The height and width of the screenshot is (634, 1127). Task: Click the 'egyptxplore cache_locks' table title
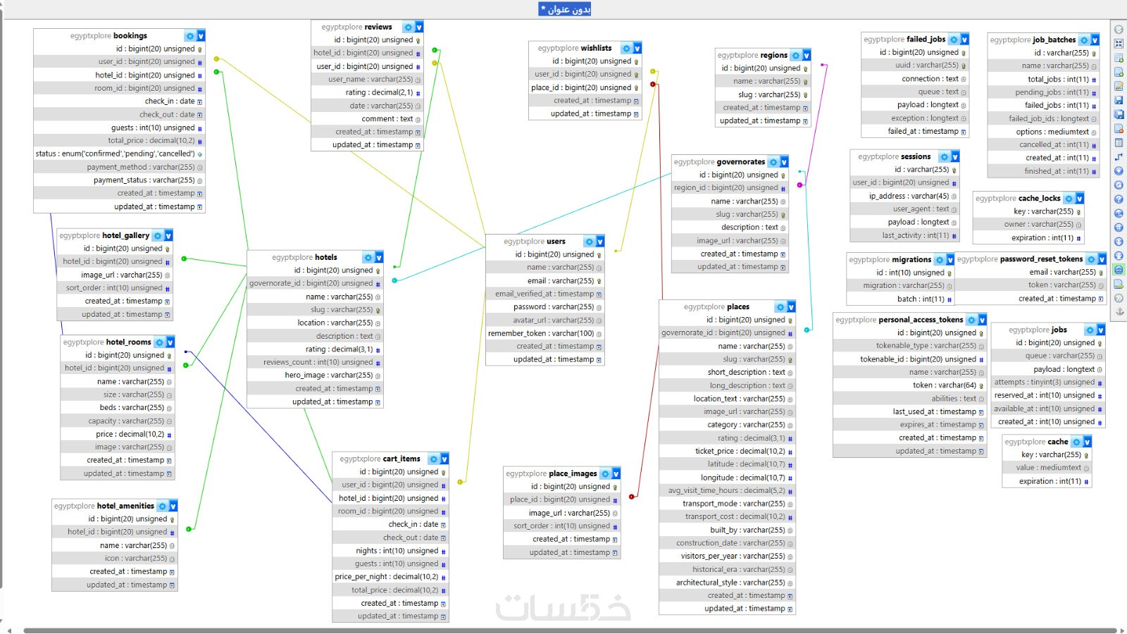[x=1018, y=199]
